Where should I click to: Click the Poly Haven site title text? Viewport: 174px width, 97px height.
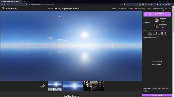pyautogui.click(x=11, y=8)
